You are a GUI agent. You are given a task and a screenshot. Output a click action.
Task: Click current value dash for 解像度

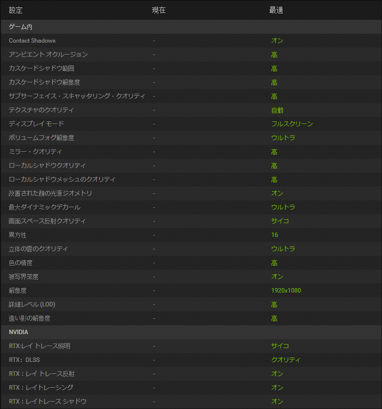pyautogui.click(x=154, y=291)
